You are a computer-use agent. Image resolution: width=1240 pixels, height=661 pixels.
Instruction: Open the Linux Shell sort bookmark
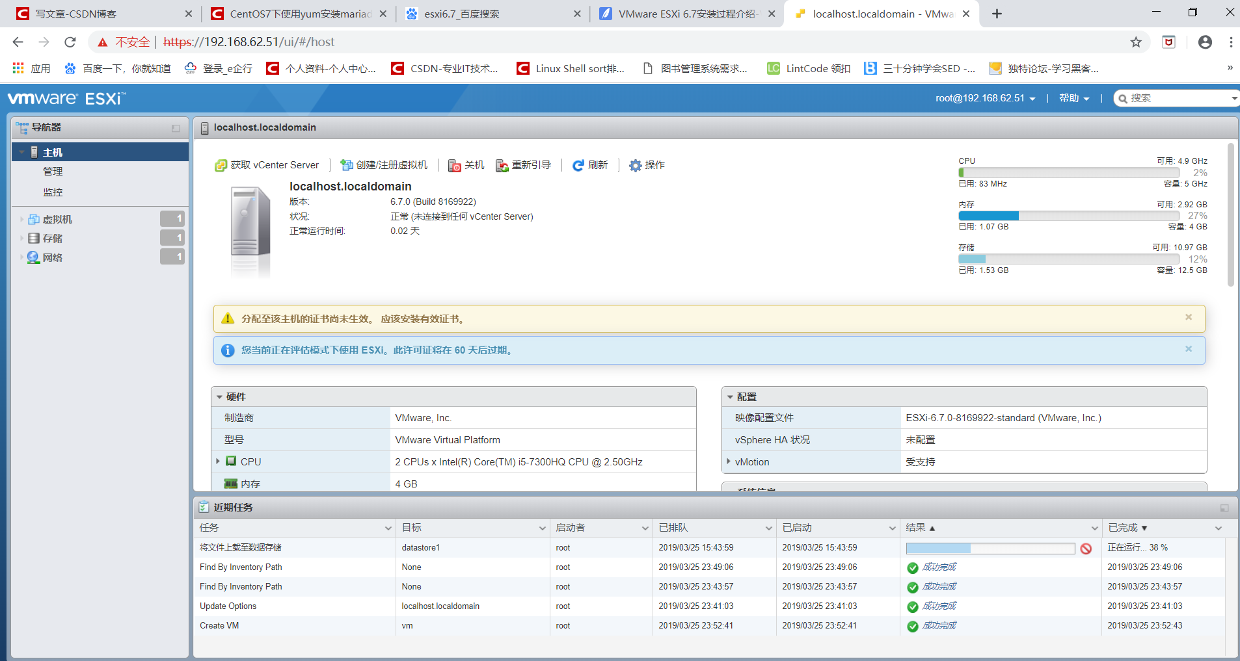click(x=571, y=68)
